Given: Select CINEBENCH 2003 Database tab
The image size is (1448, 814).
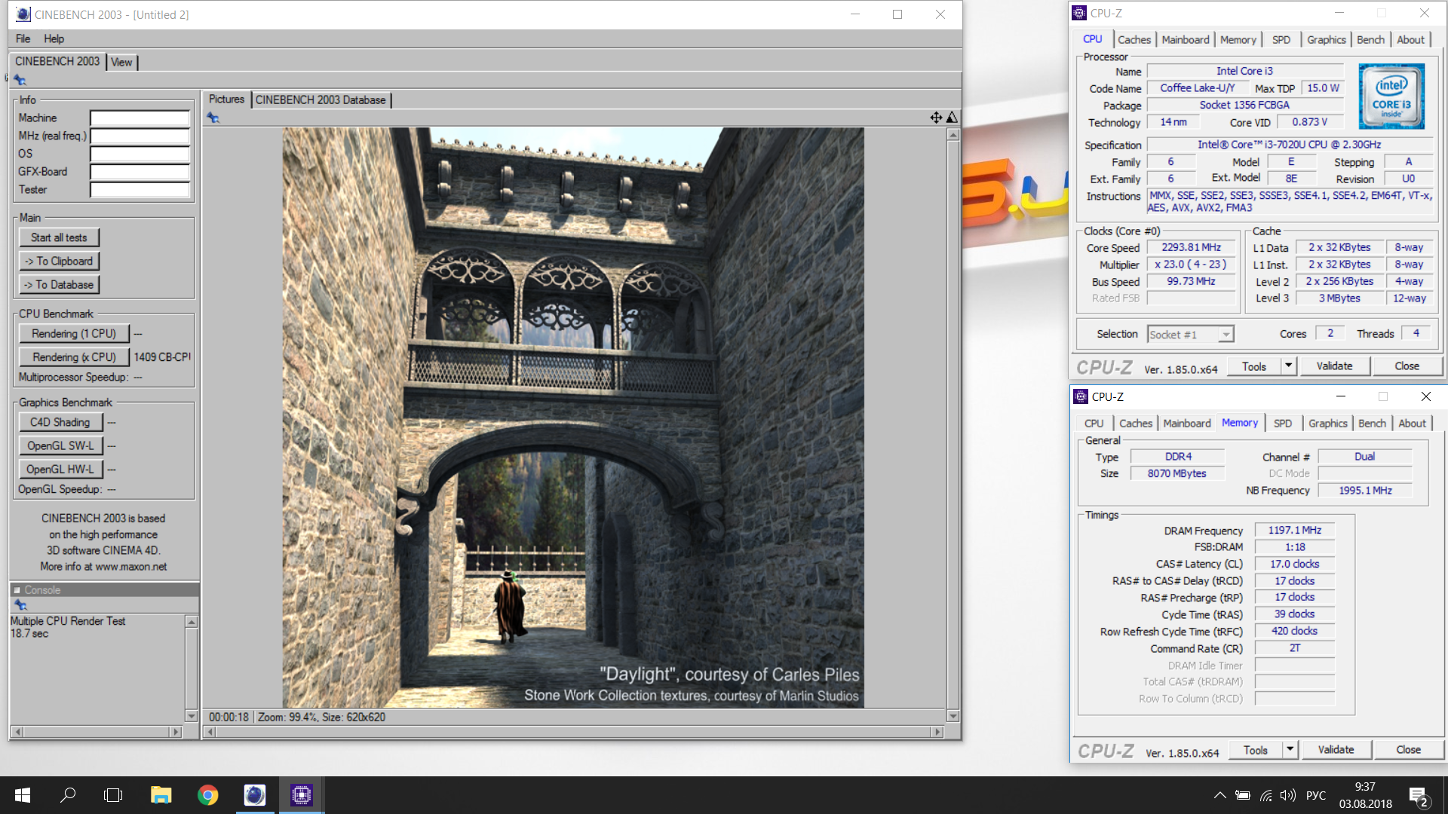Looking at the screenshot, I should click(321, 99).
